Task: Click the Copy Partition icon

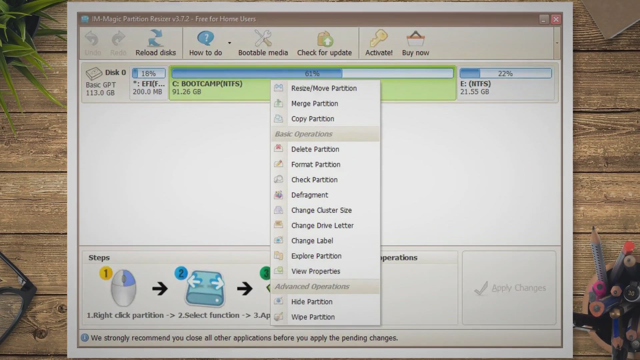Action: click(278, 118)
